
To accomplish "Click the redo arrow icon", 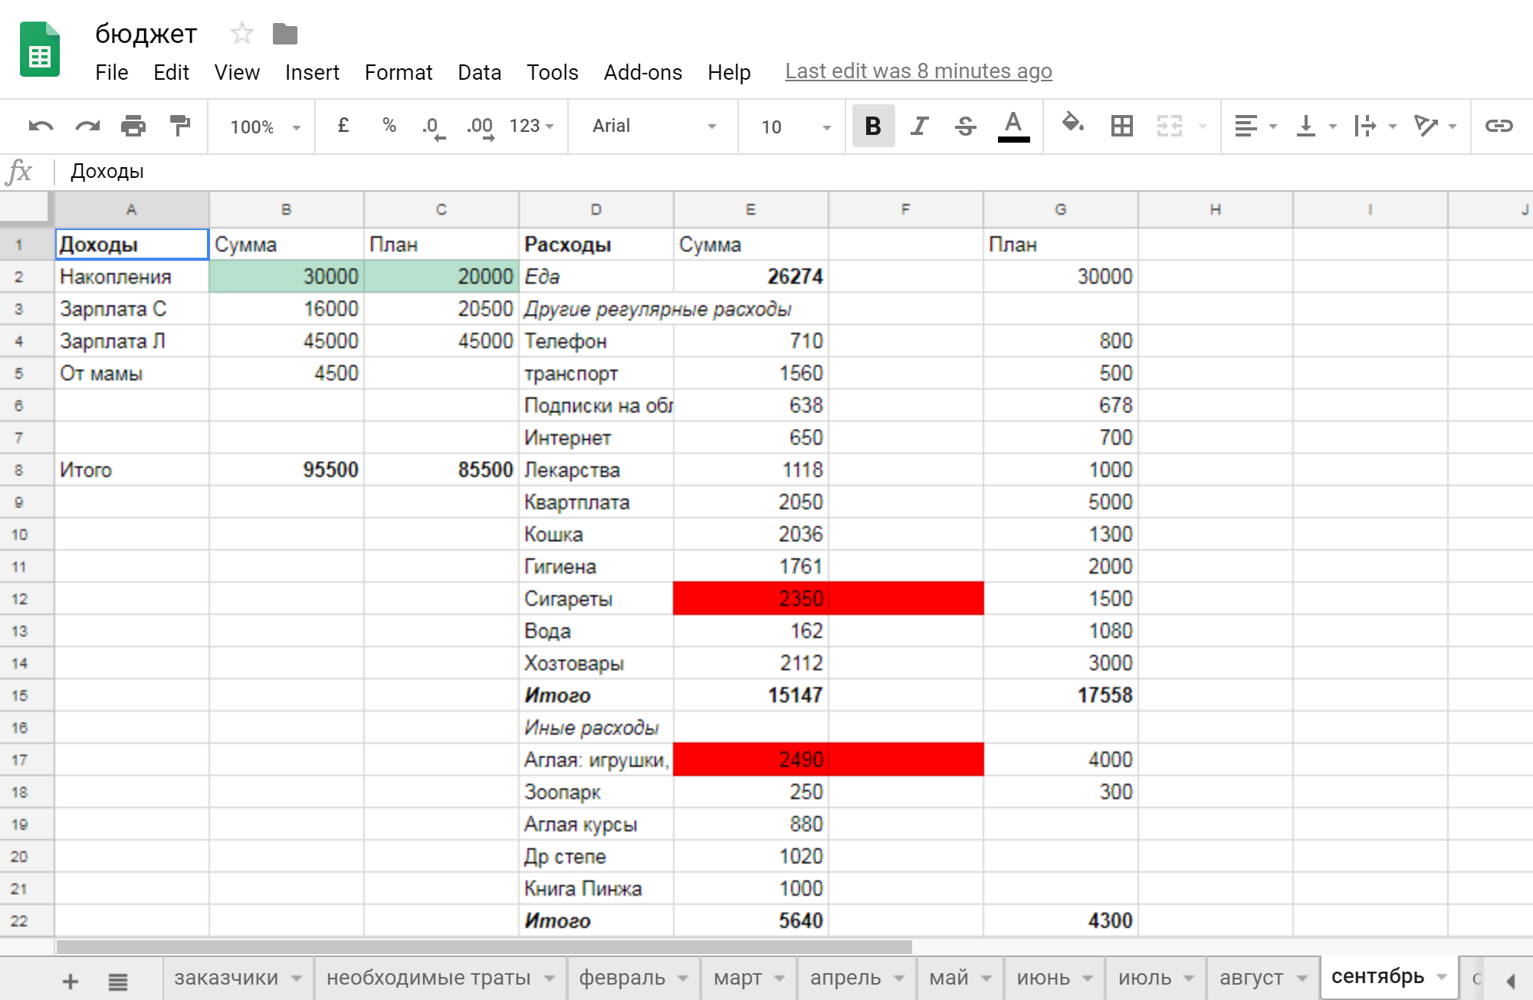I will coord(87,126).
